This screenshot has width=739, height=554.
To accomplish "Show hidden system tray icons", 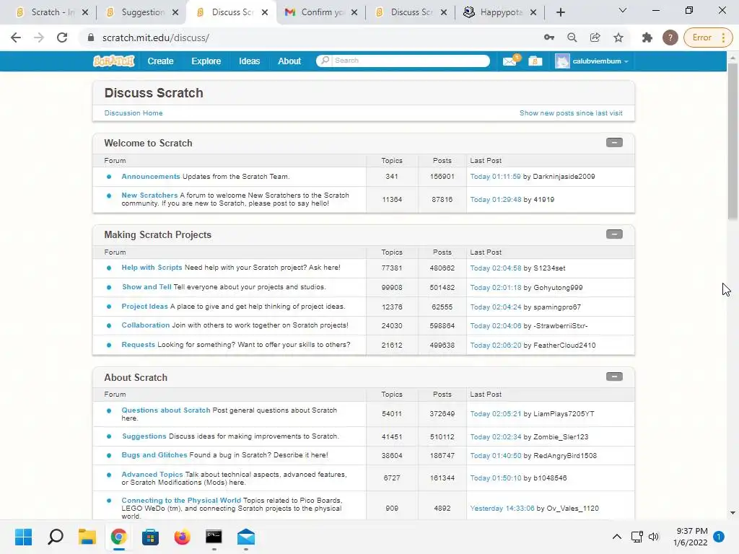I will 616,537.
